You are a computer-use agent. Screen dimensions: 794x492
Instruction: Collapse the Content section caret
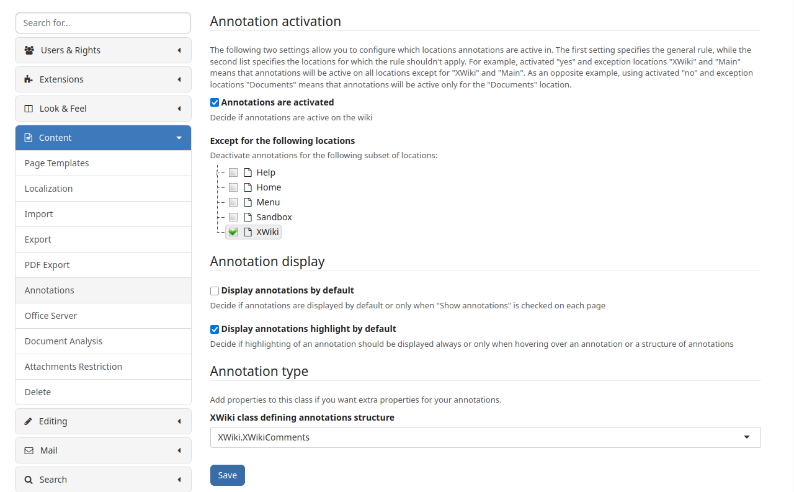179,138
